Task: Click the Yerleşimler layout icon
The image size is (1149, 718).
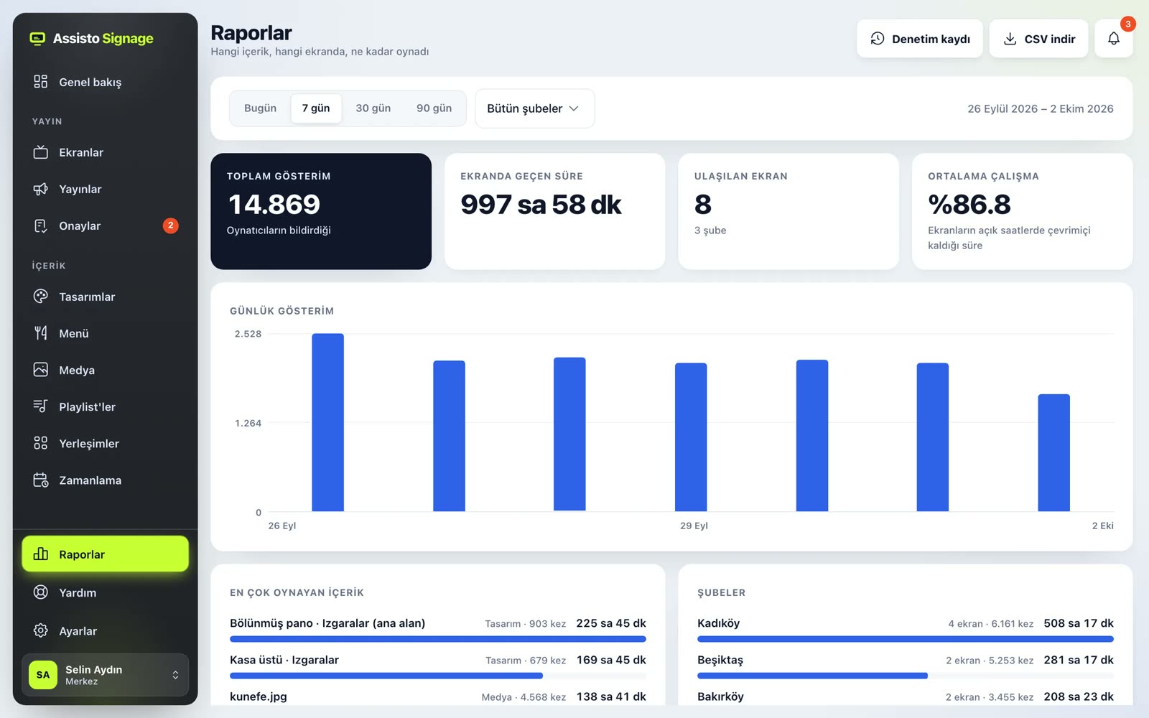Action: click(x=41, y=443)
